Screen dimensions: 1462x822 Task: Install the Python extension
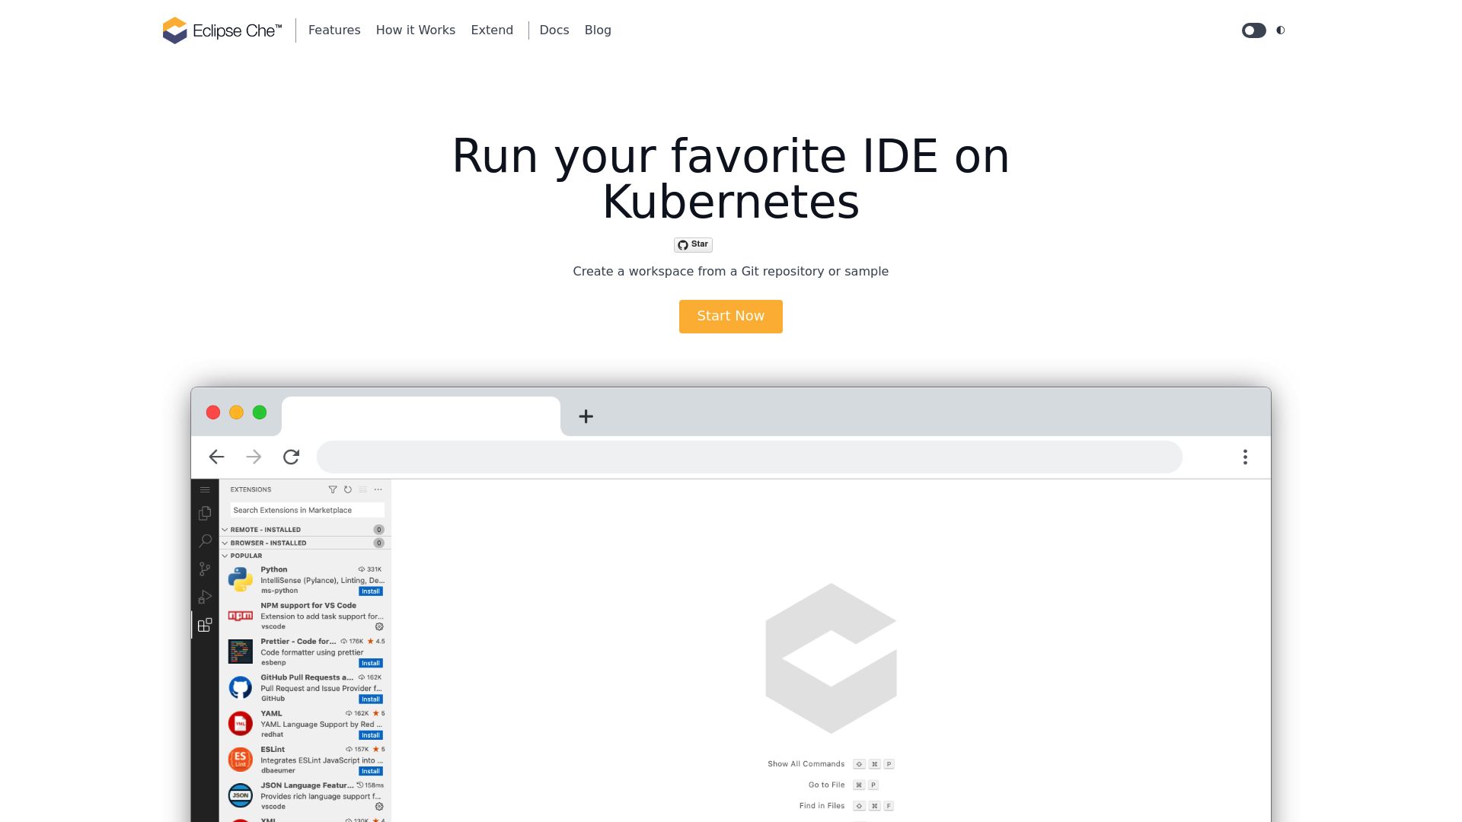(x=371, y=591)
